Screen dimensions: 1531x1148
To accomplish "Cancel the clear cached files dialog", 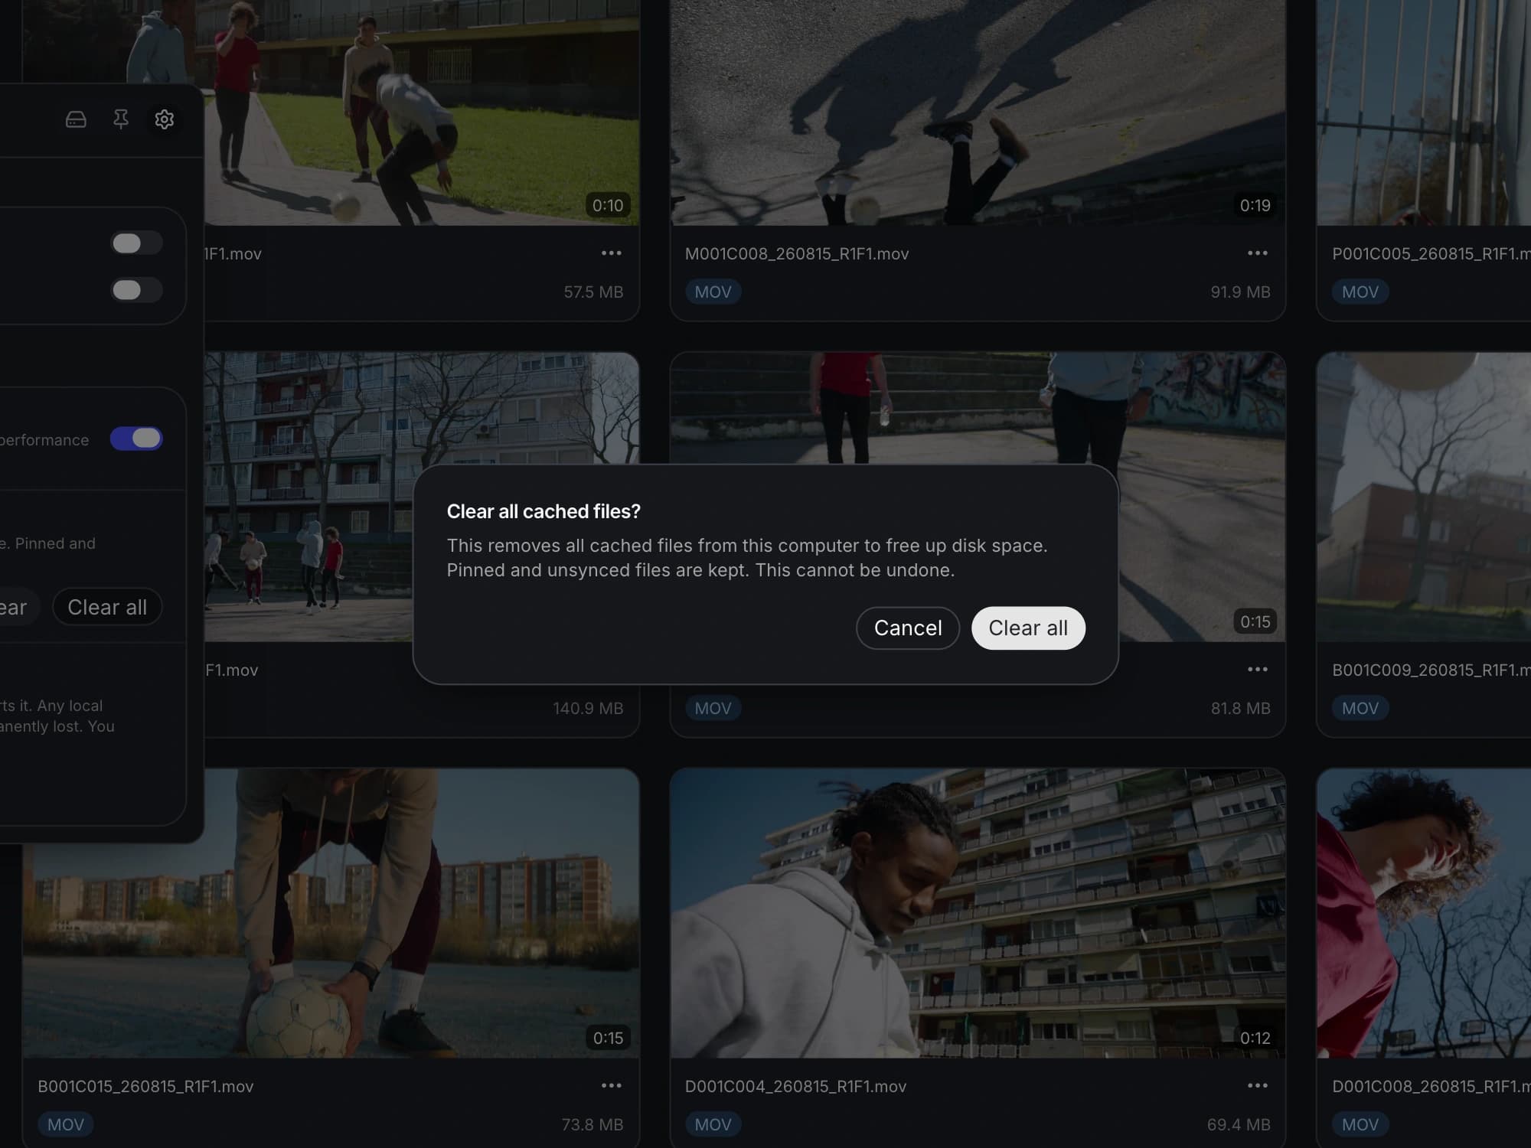I will pos(908,628).
